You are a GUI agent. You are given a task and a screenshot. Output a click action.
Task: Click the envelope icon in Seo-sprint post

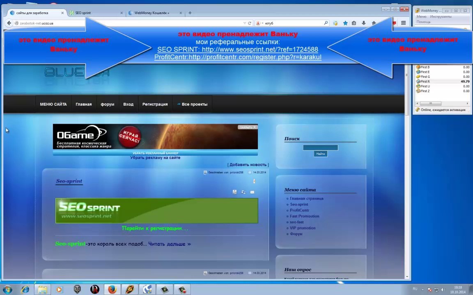252,192
